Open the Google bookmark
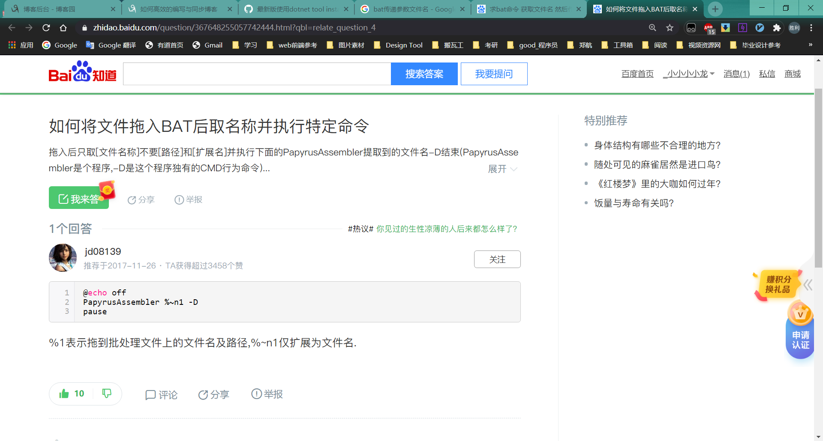Viewport: 823px width, 441px height. point(60,45)
